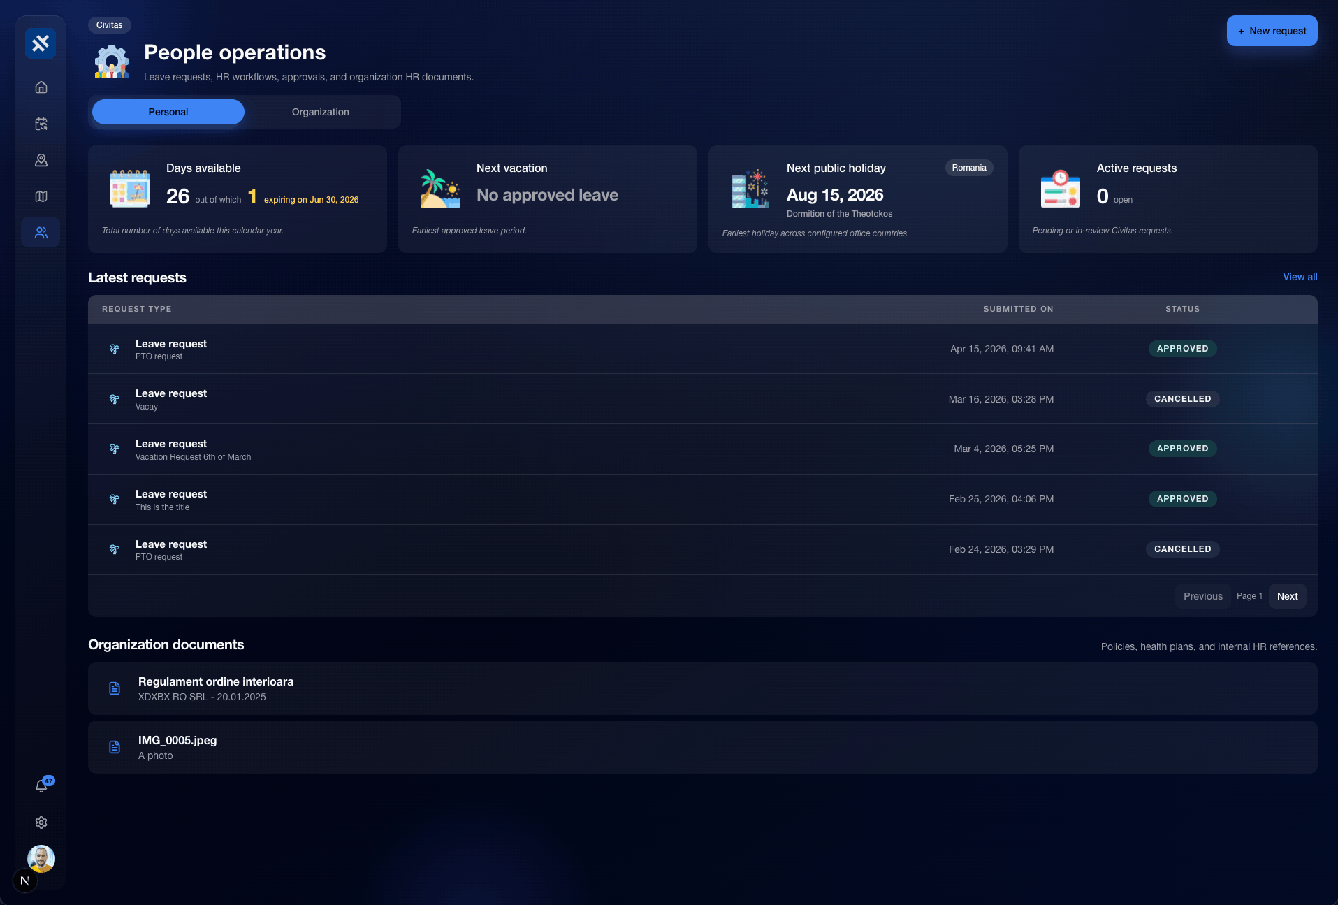Open the Apr 15, 2026 leave request row
The width and height of the screenshot is (1338, 905).
coord(703,349)
